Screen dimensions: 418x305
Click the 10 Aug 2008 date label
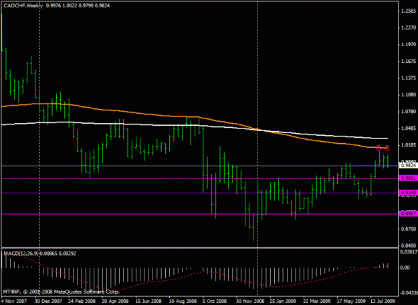point(183,301)
